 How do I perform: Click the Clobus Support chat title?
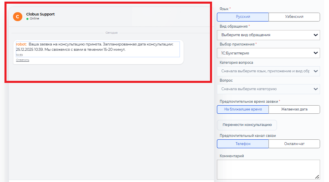click(x=40, y=14)
